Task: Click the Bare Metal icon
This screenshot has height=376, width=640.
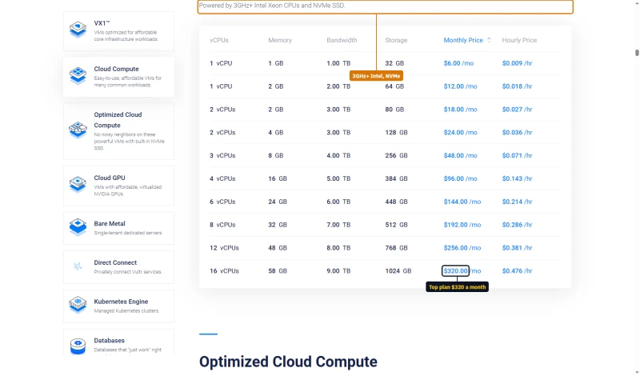Action: point(78,227)
